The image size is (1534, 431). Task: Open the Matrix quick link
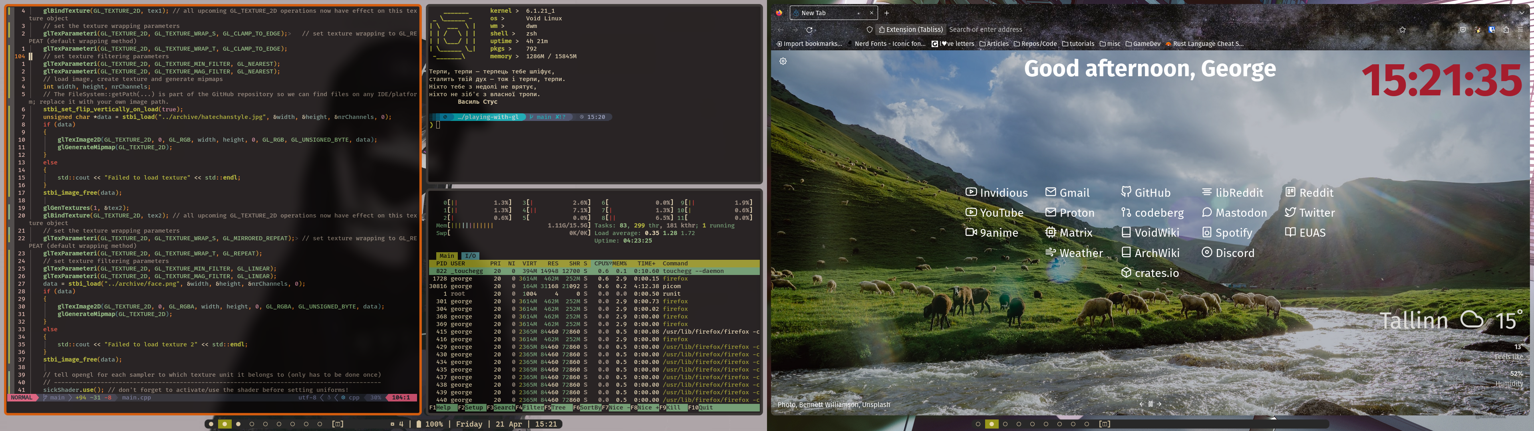click(x=1069, y=233)
